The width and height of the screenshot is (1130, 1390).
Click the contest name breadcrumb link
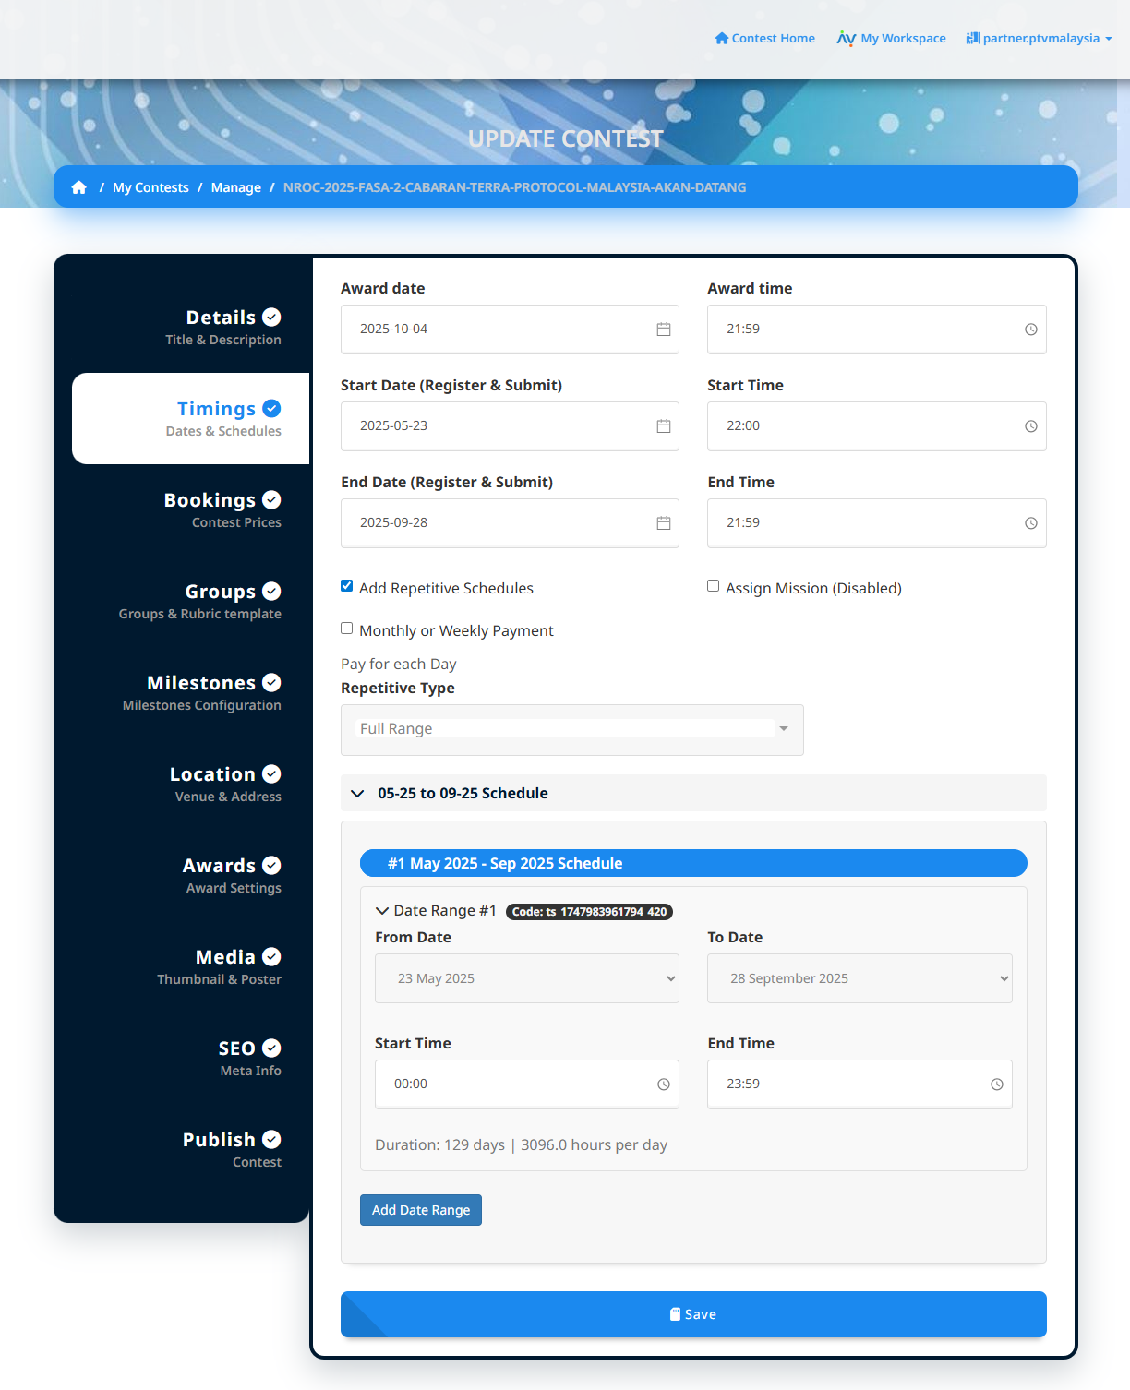(x=514, y=187)
